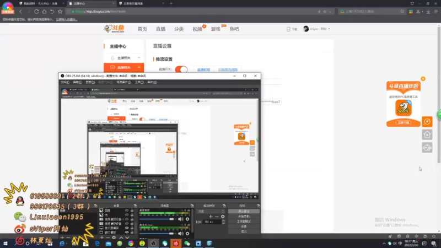This screenshot has width=441, height=248.
Task: Pop out the OBS controls dock
Action: pyautogui.click(x=259, y=206)
